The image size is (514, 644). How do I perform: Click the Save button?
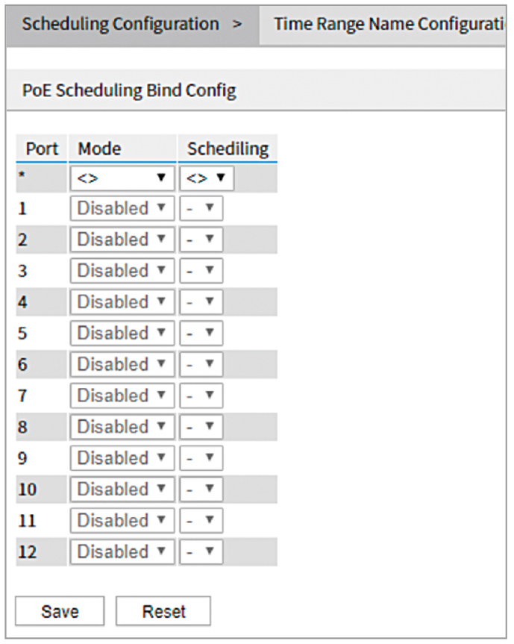tap(60, 611)
